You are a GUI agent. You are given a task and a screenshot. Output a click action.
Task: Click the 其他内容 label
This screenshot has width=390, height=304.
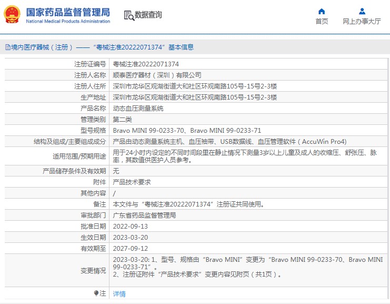click(93, 193)
